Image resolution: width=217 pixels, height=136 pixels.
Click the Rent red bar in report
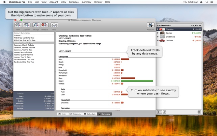(x=128, y=78)
